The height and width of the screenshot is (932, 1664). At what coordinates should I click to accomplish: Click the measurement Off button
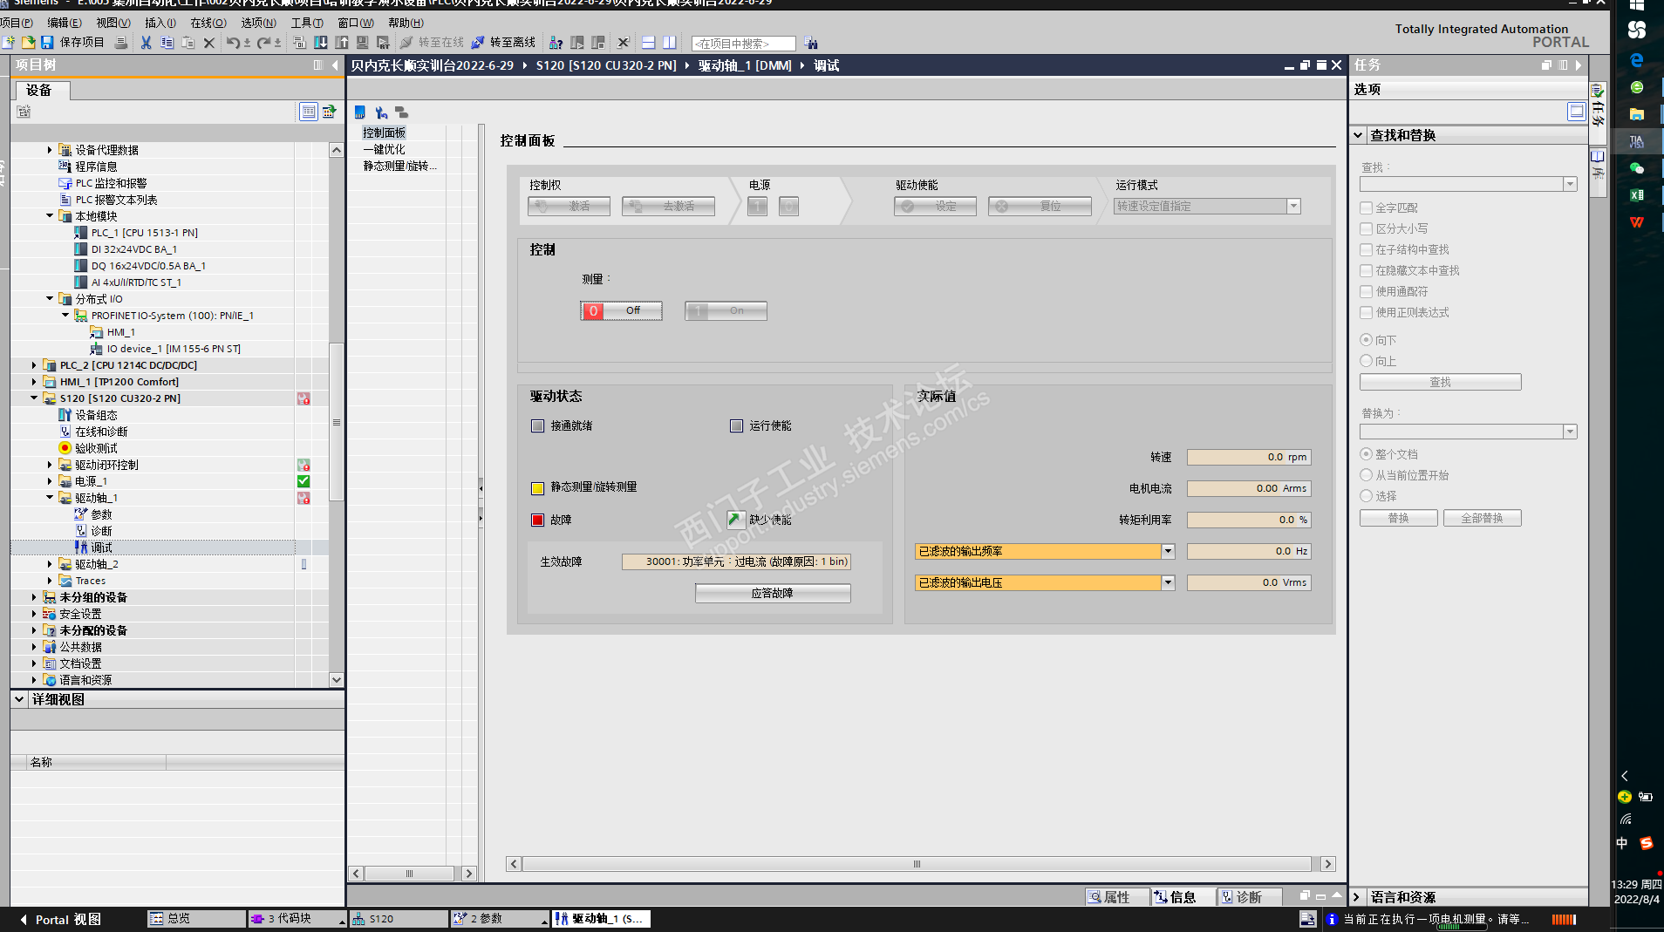click(621, 310)
